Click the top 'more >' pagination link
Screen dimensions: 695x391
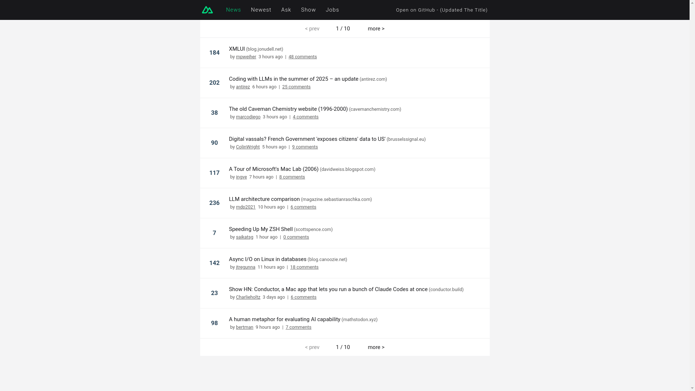[x=376, y=29]
